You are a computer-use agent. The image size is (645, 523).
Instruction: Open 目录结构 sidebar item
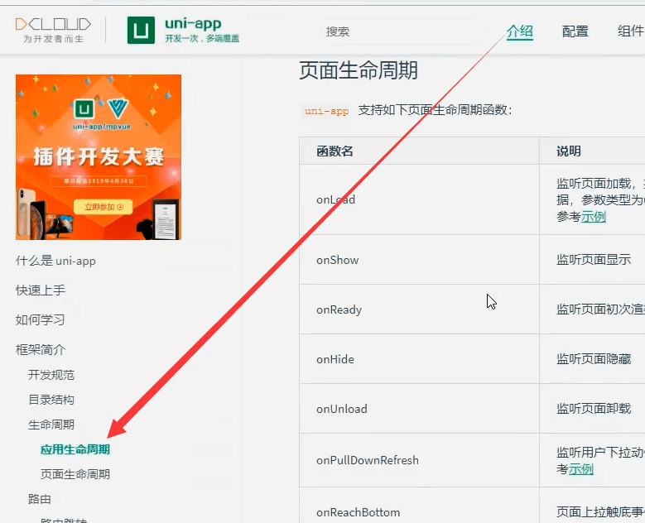pyautogui.click(x=51, y=399)
